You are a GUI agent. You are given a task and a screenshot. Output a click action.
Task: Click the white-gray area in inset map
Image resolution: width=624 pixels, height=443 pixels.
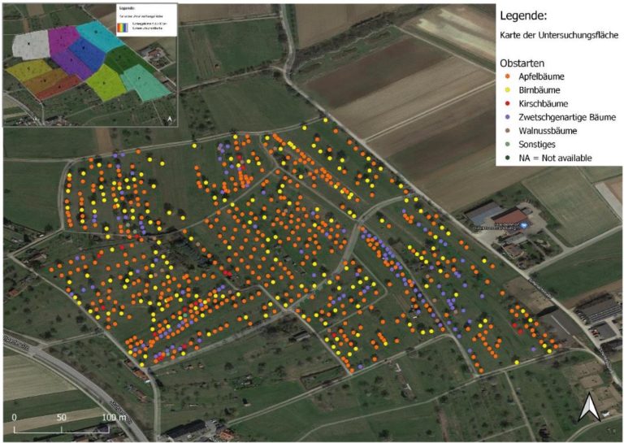click(x=30, y=45)
